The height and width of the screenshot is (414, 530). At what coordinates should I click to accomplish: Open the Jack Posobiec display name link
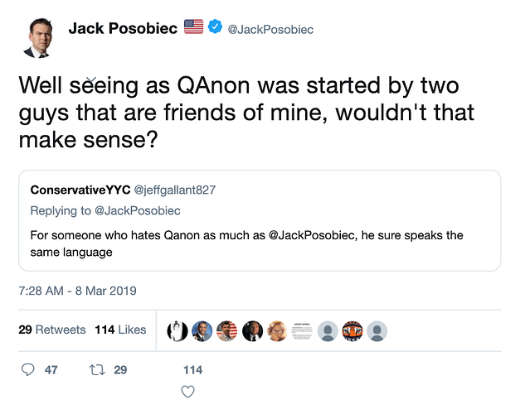(x=123, y=28)
